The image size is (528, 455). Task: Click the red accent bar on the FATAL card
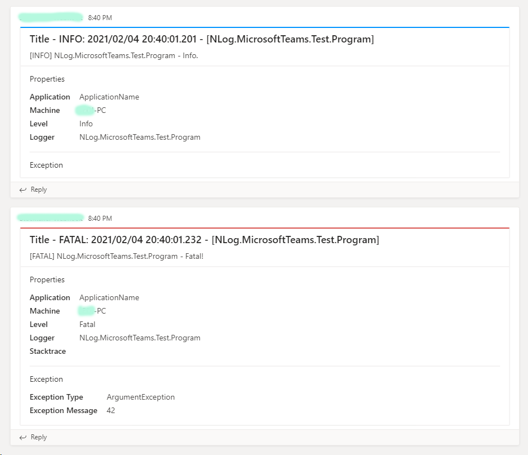(x=264, y=228)
